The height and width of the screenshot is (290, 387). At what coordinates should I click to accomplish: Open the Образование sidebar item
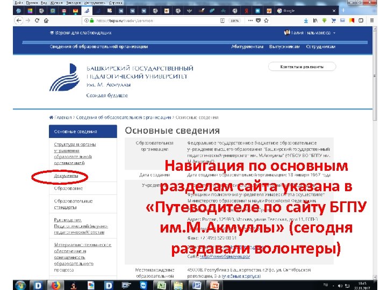click(68, 189)
